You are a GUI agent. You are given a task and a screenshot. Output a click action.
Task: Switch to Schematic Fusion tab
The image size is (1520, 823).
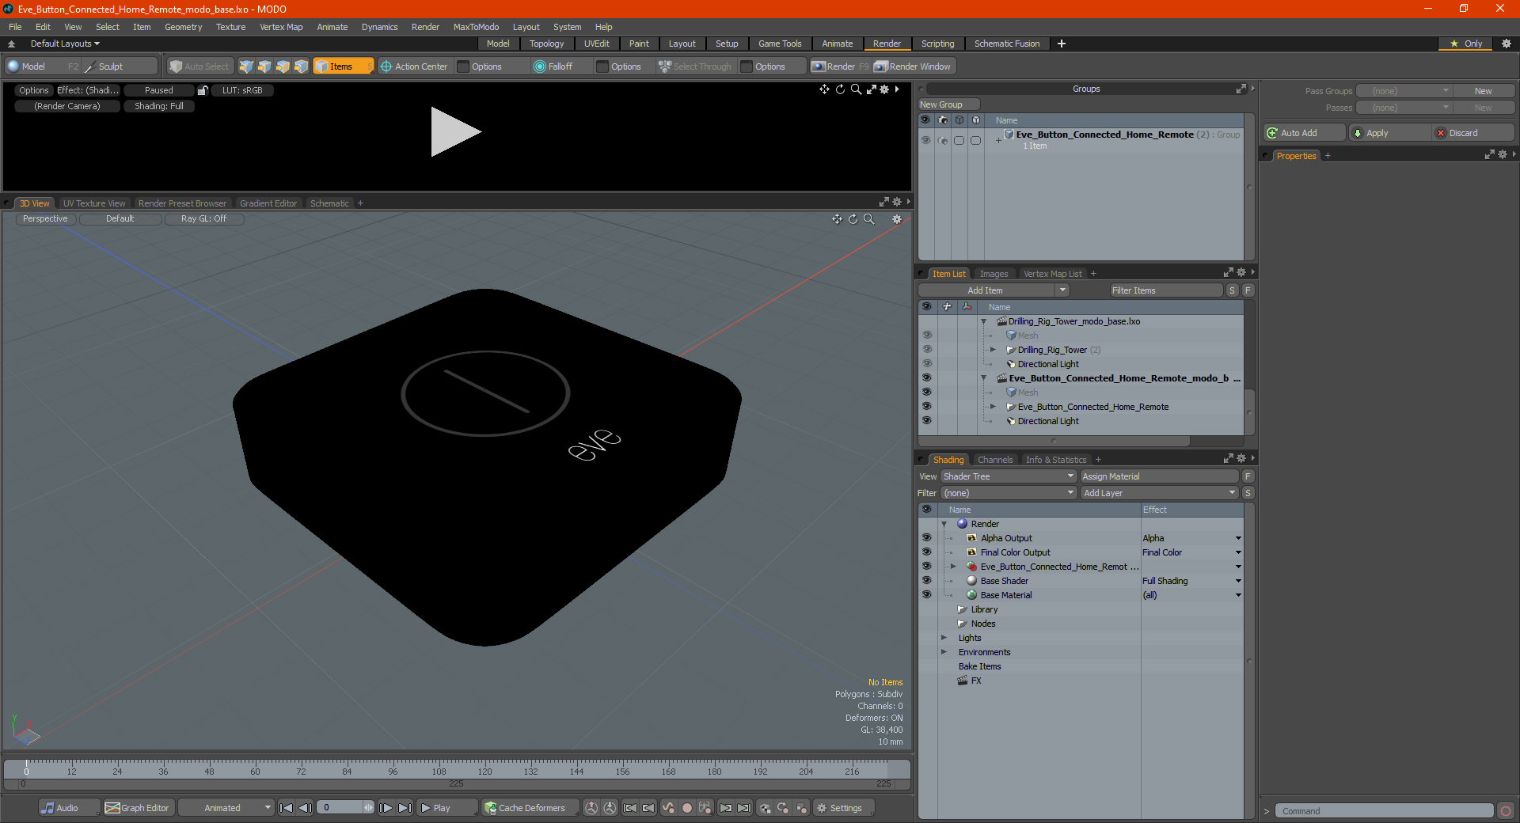(1007, 44)
